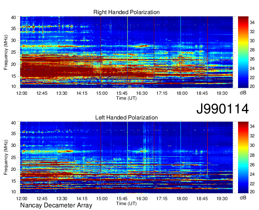
Task: Select 14:15 tick on right-handed time axis
Action: tap(82, 93)
